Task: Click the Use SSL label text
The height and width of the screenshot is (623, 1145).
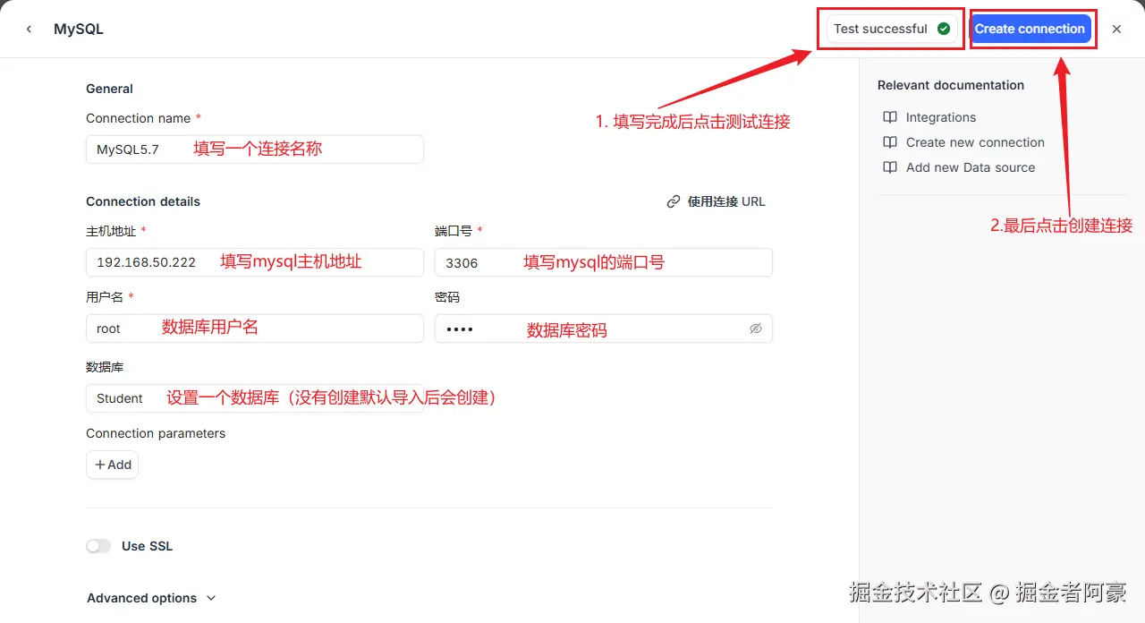Action: [147, 546]
